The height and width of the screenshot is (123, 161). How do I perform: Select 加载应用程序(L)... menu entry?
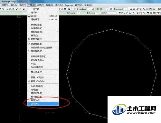[43, 56]
